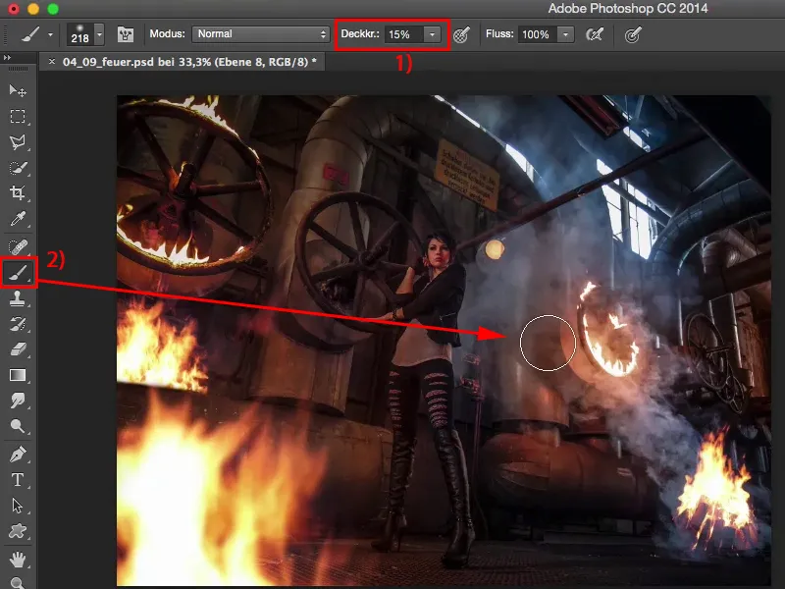785x589 pixels.
Task: Select the Quick Selection tool
Action: point(18,168)
